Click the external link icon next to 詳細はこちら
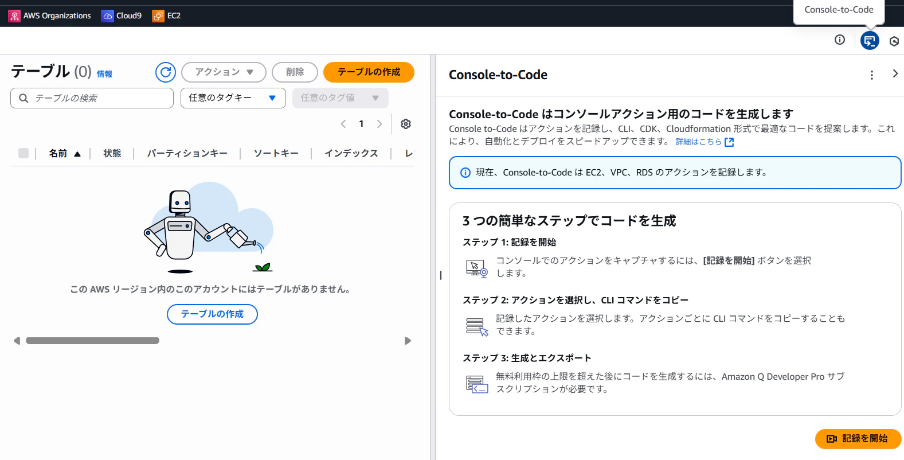Image resolution: width=904 pixels, height=460 pixels. pos(729,142)
